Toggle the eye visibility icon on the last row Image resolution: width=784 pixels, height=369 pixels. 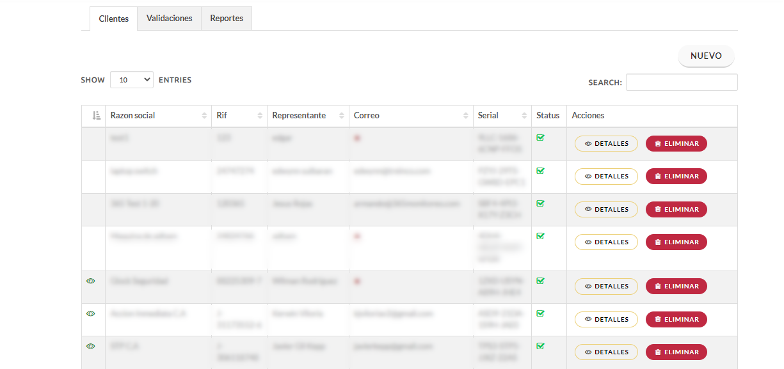[90, 346]
